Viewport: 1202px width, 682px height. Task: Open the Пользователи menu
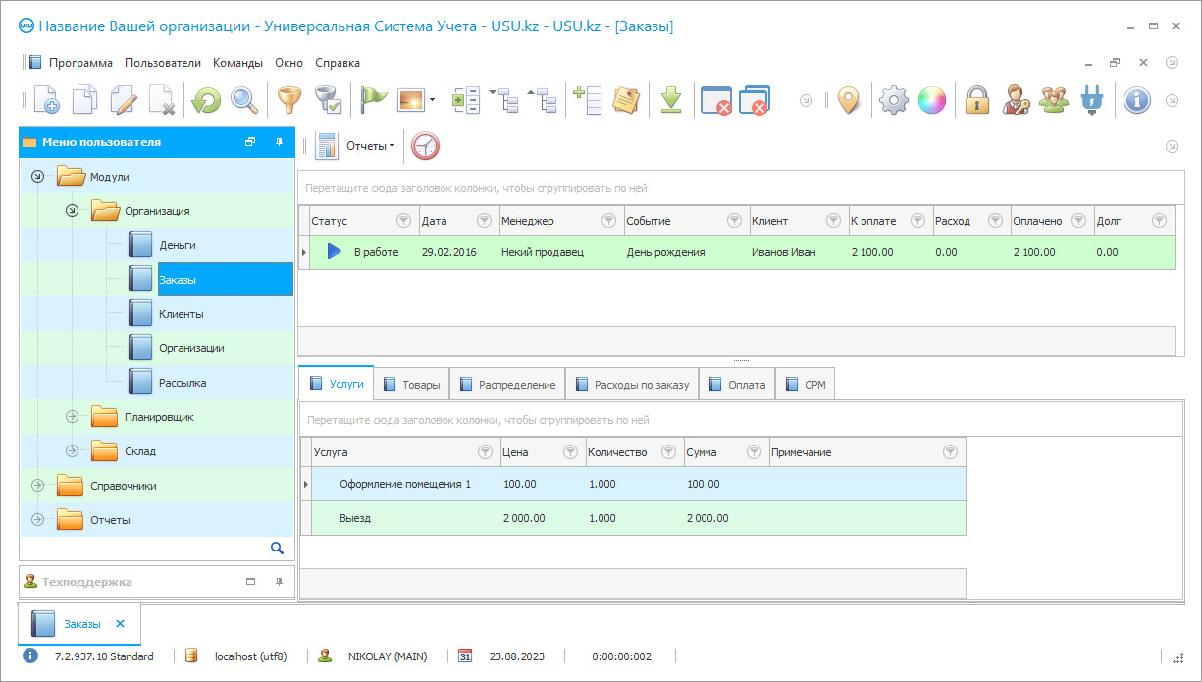163,63
